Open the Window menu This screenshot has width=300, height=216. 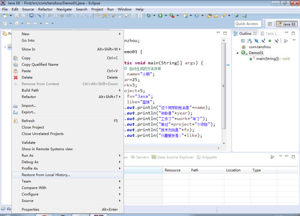point(125,9)
